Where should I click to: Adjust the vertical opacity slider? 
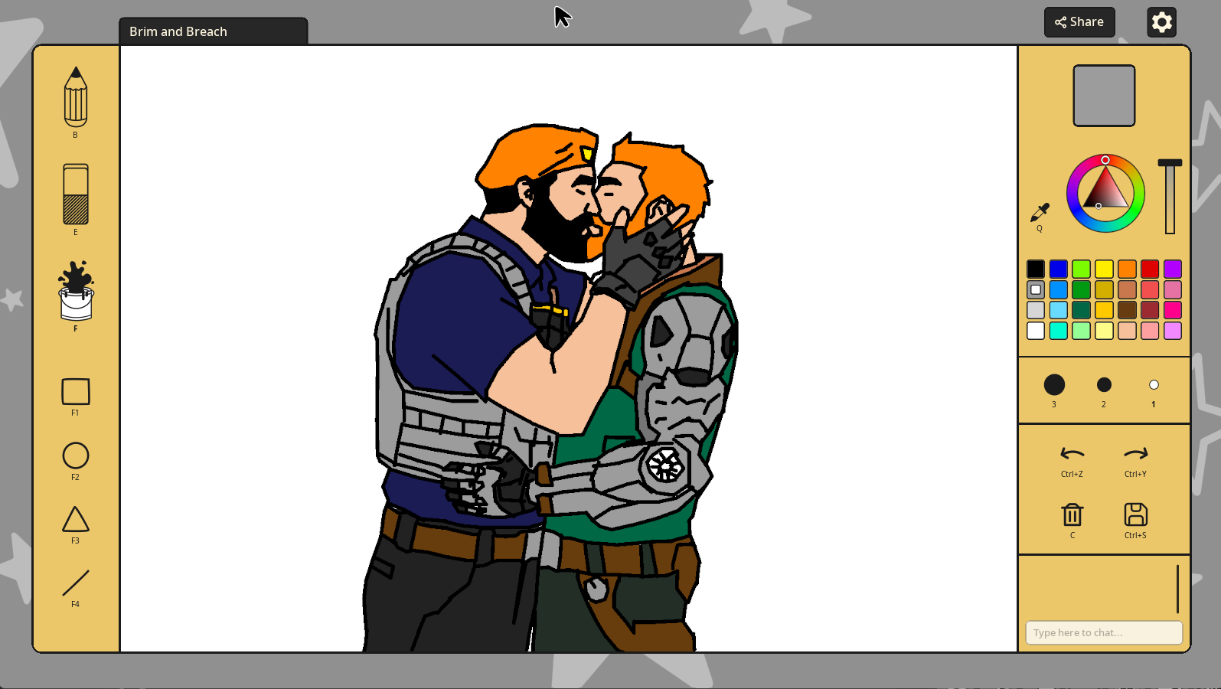(x=1170, y=197)
